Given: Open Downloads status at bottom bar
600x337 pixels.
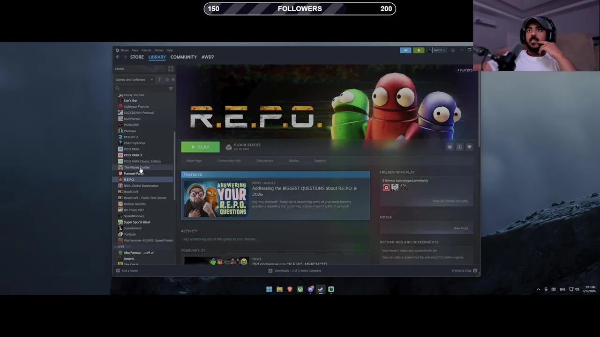Looking at the screenshot, I should click(295, 271).
